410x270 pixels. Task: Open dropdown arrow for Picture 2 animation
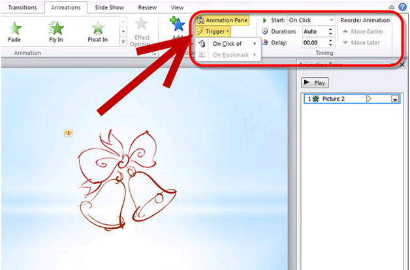coord(395,99)
